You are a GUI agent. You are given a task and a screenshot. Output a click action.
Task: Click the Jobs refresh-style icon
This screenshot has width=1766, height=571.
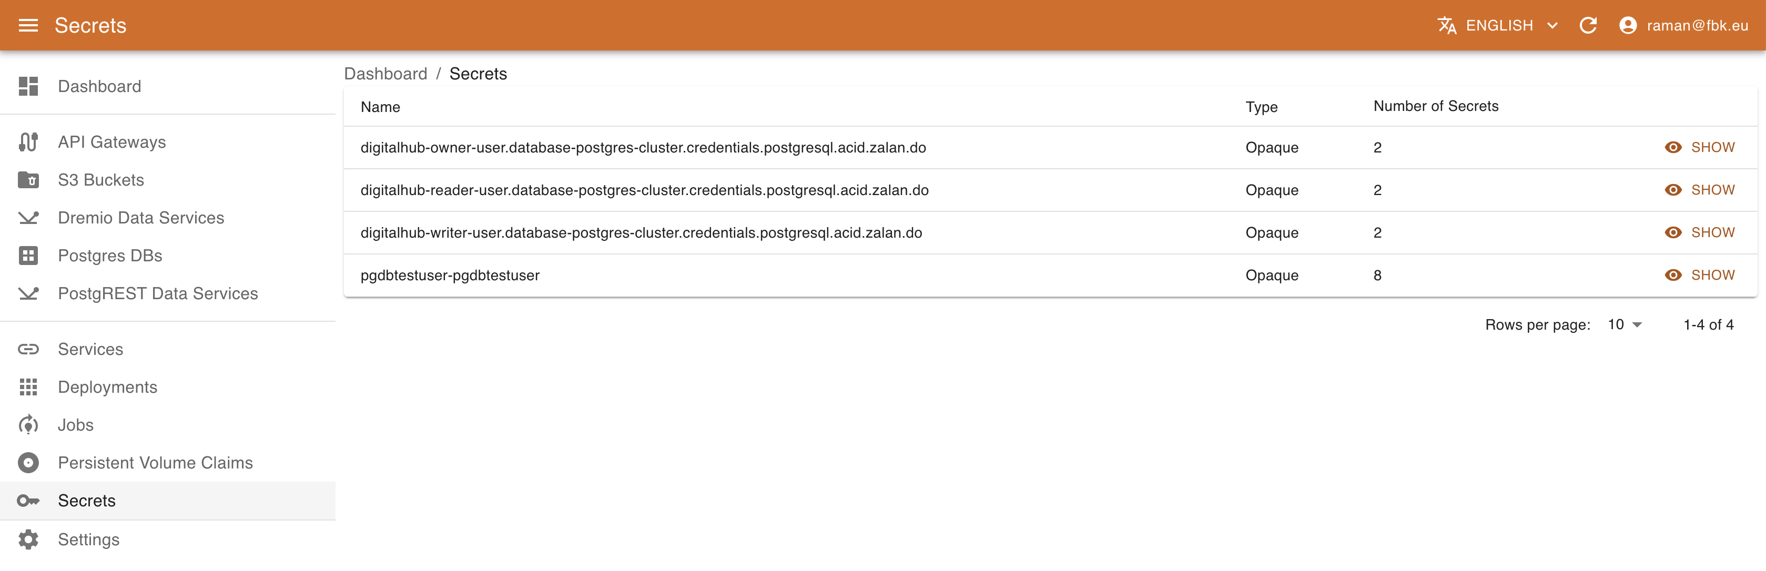click(x=28, y=424)
